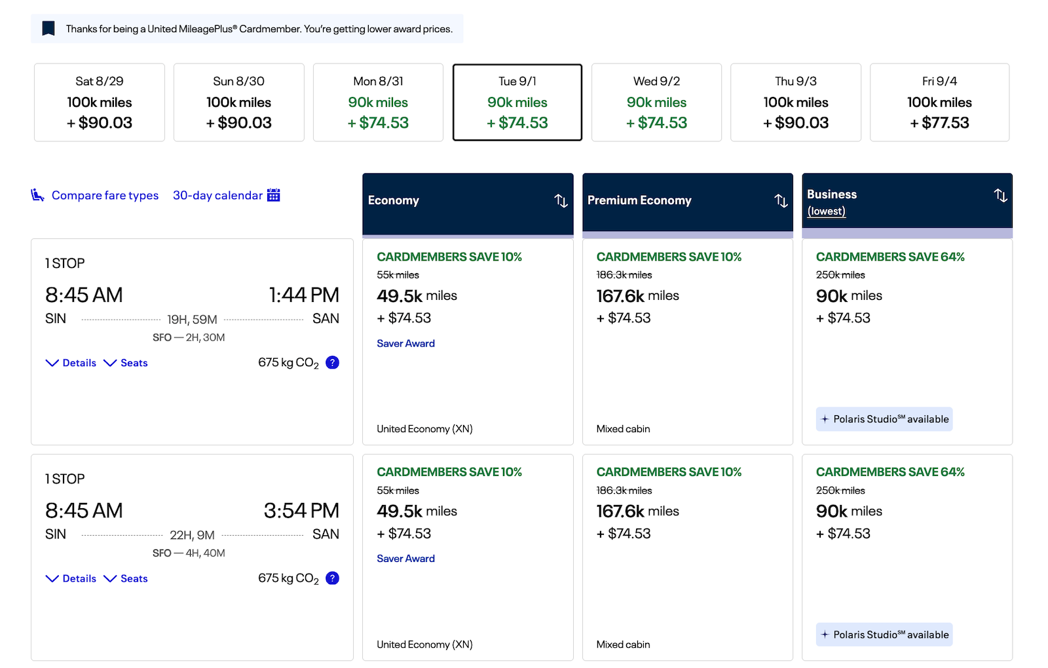Expand Seats for the 22H 9M flight

point(126,578)
